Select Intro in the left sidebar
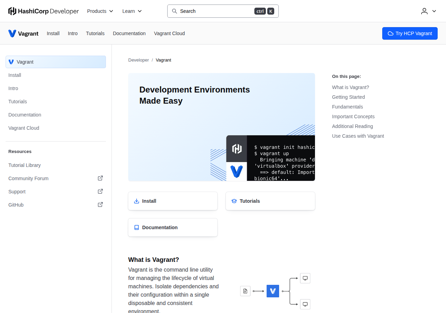The width and height of the screenshot is (446, 313). 56,88
